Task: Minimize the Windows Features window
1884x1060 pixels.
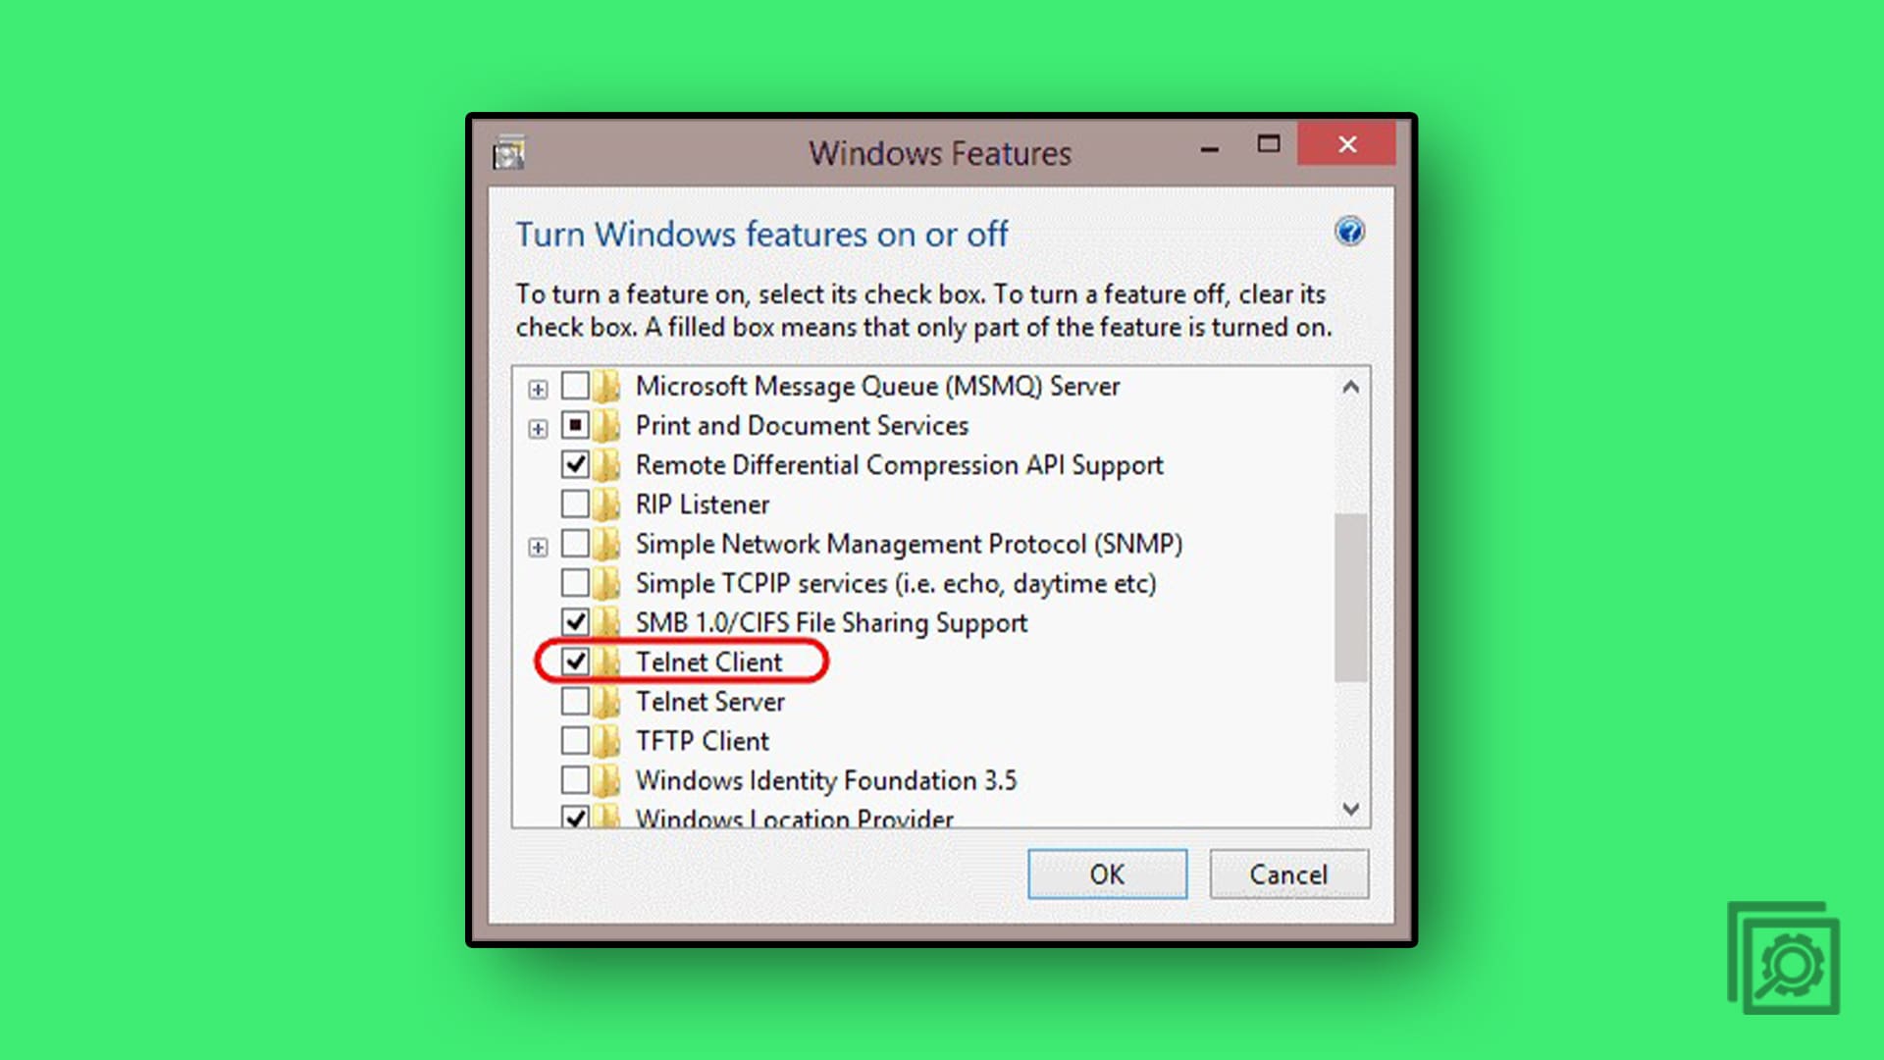Action: [1210, 147]
